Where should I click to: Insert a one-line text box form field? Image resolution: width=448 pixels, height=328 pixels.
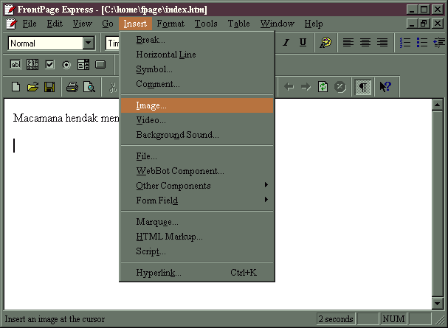click(x=15, y=65)
